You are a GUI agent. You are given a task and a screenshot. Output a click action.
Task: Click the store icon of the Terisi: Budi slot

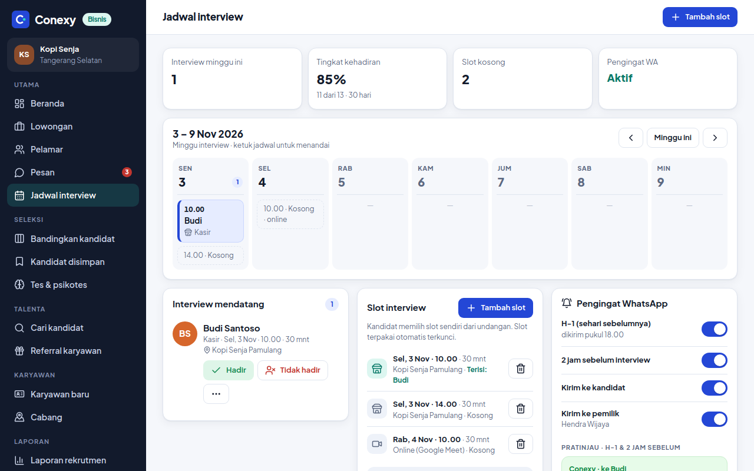pyautogui.click(x=377, y=369)
